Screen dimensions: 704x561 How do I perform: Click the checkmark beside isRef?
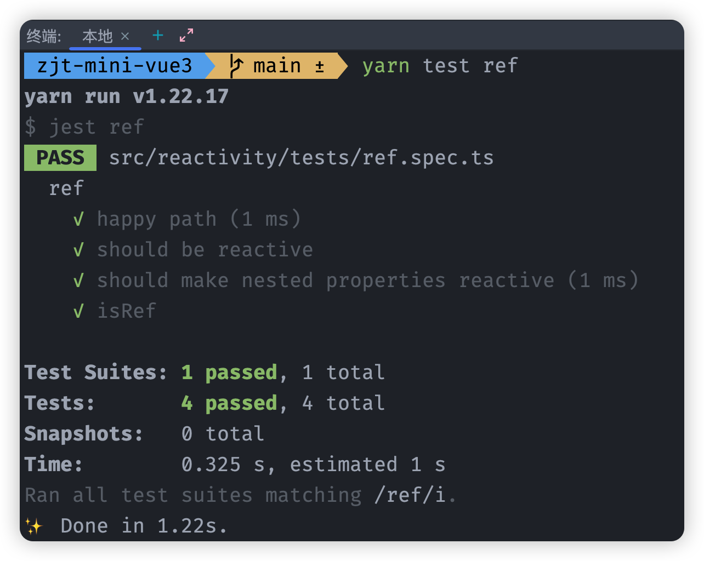[78, 311]
